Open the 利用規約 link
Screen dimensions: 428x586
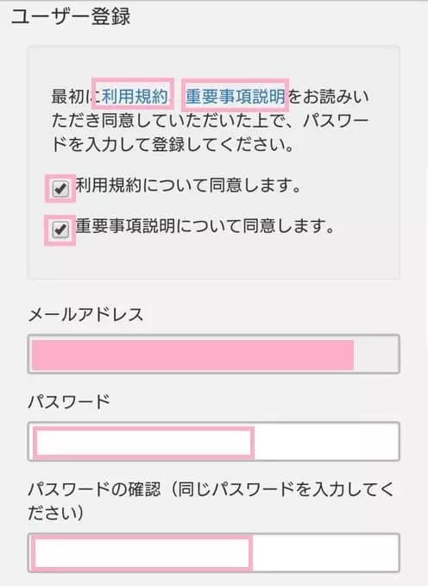pos(135,97)
